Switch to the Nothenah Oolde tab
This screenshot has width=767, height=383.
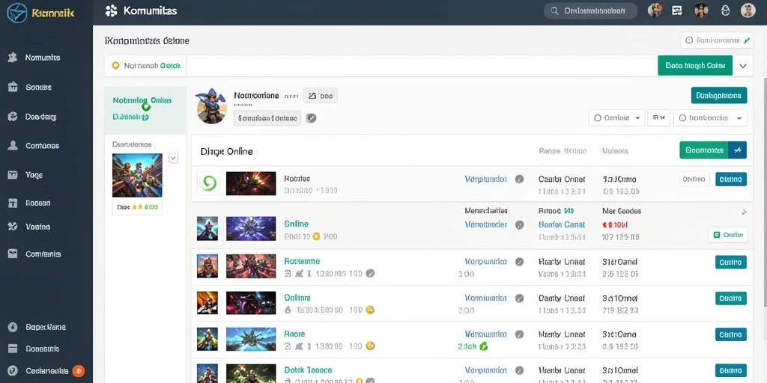point(146,66)
